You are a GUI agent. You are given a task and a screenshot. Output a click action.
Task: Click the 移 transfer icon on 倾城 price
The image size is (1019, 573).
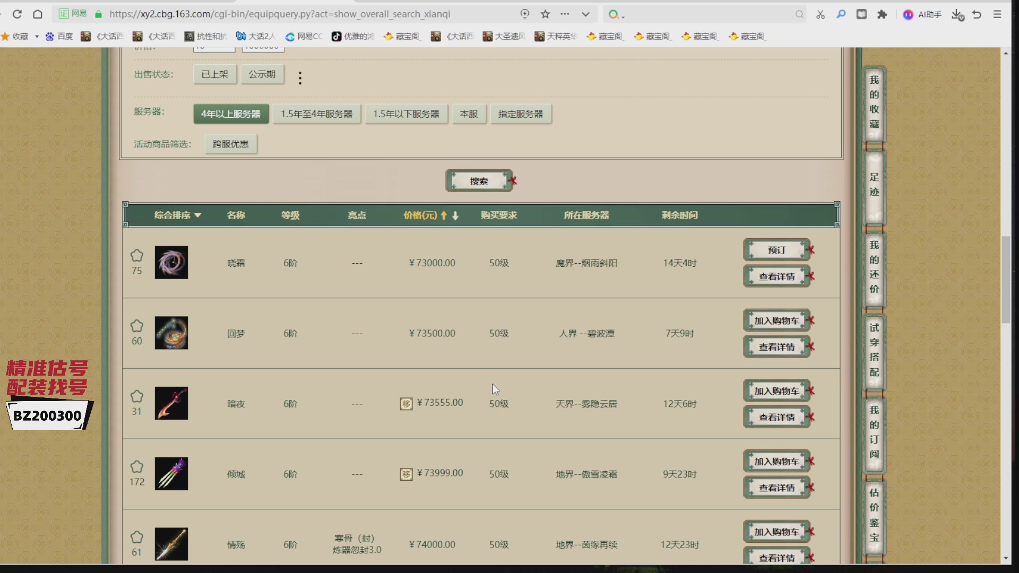click(x=406, y=474)
